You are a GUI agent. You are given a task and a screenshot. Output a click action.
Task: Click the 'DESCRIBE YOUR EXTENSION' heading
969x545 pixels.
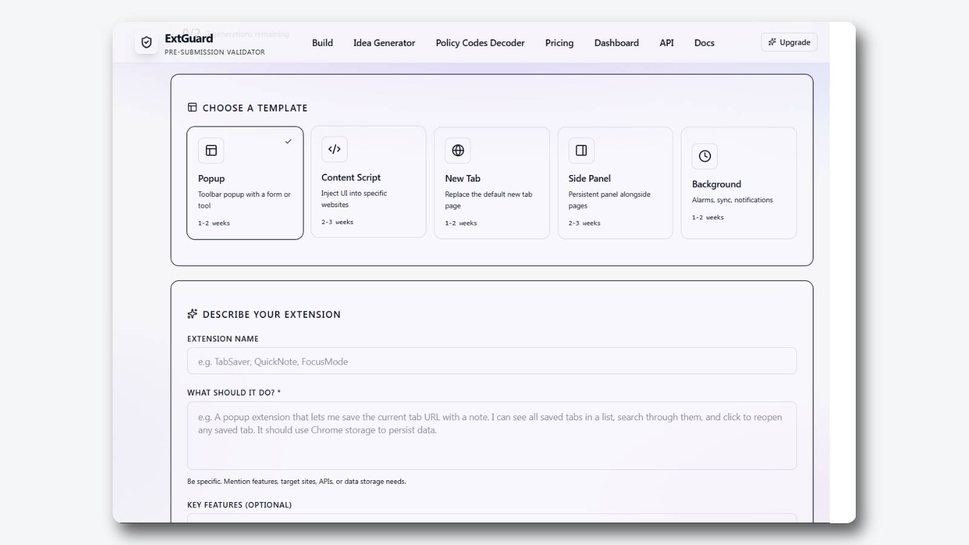tap(271, 314)
